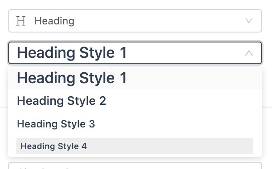272x169 pixels.
Task: Click the word 'Style' in the third option
Action: 73,124
